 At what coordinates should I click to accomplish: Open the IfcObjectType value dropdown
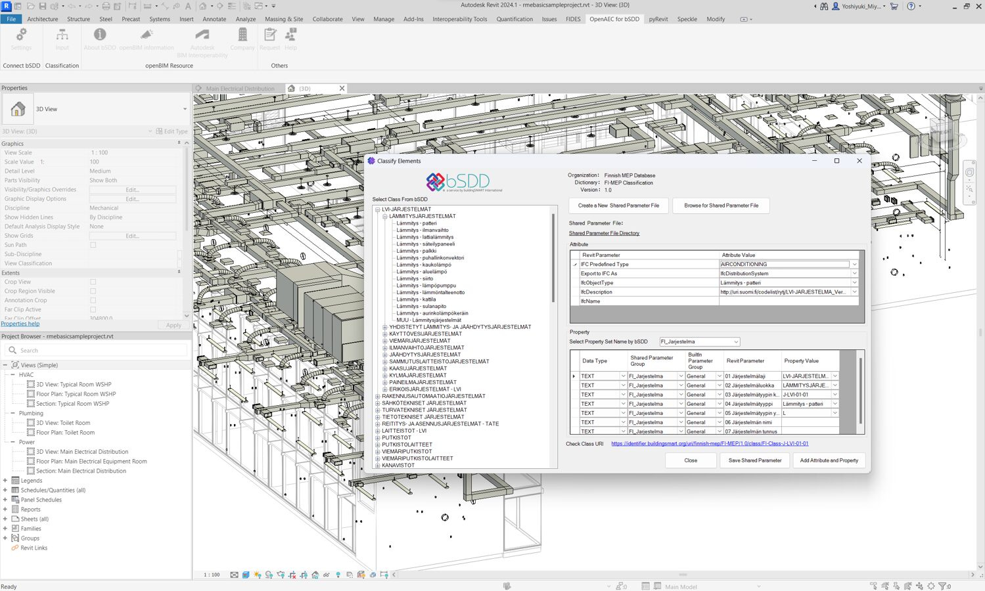(x=854, y=282)
